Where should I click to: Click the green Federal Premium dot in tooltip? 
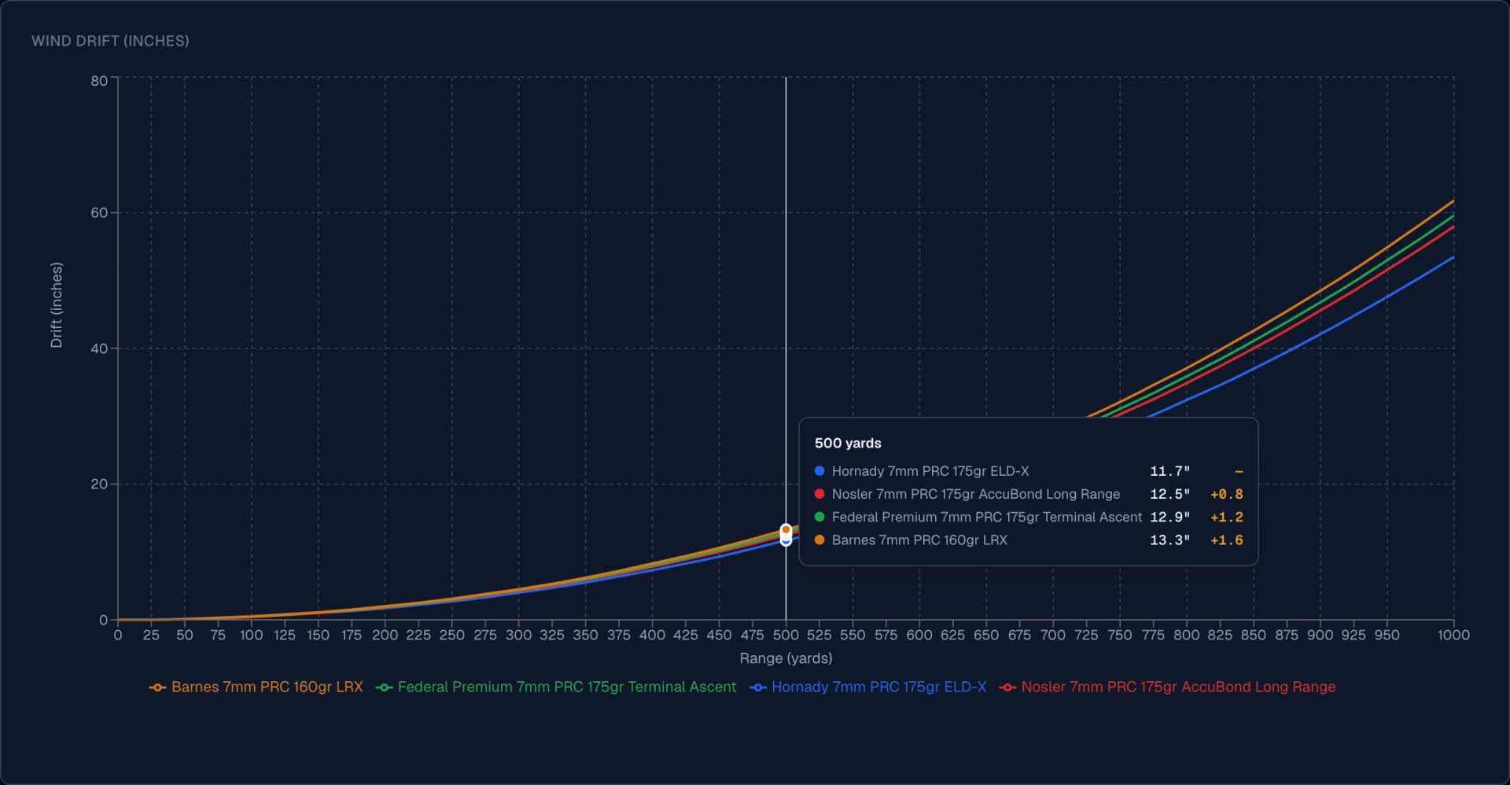819,517
